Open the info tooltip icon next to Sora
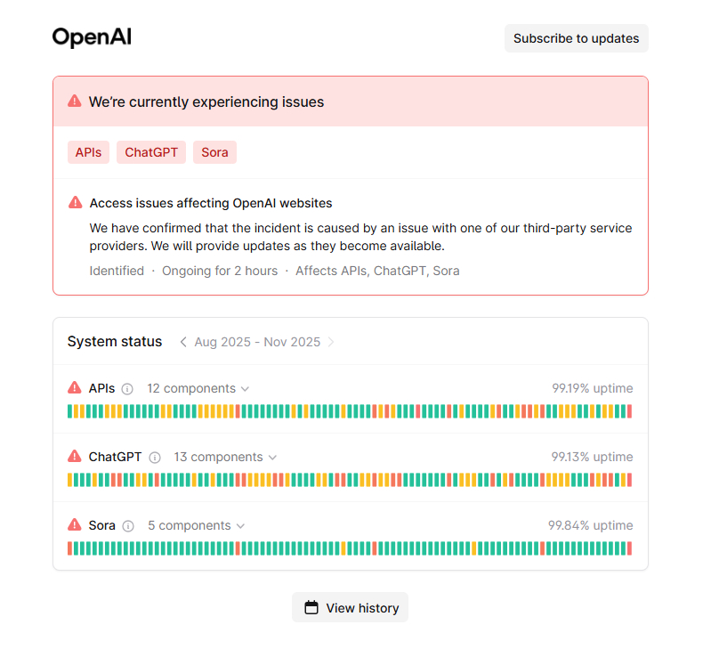The width and height of the screenshot is (719, 649). coord(128,525)
